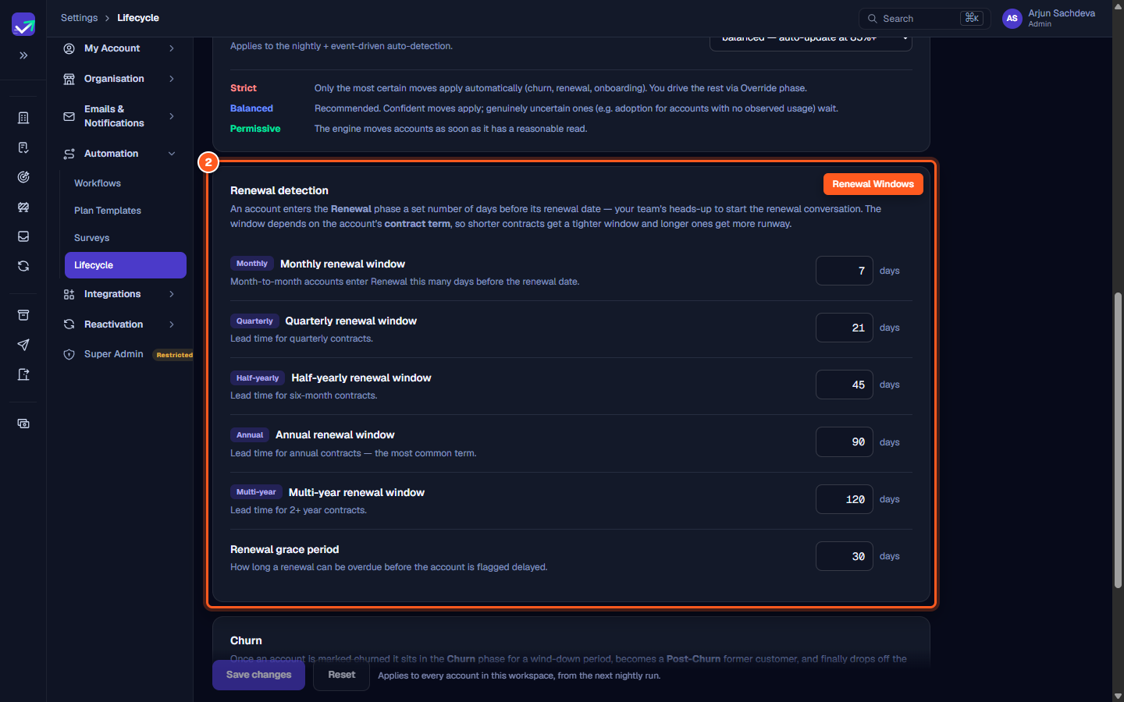Image resolution: width=1124 pixels, height=702 pixels.
Task: Open the Organisation settings menu
Action: [x=120, y=79]
